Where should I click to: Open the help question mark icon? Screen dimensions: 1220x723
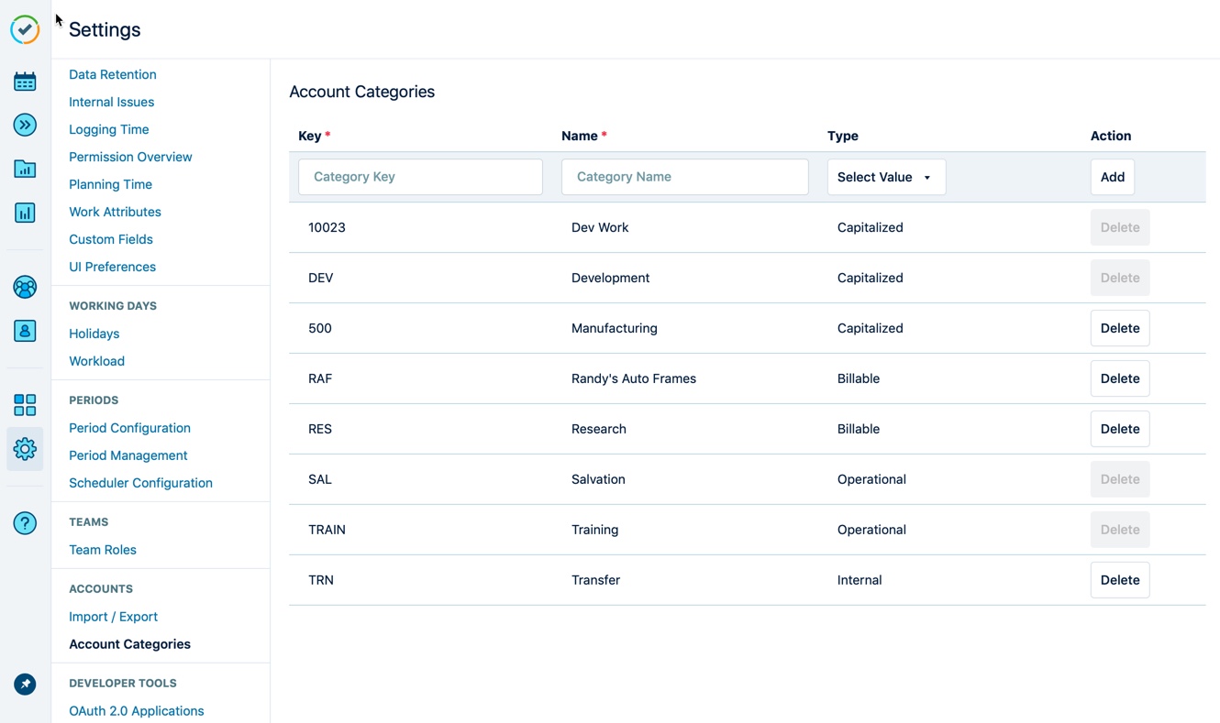25,523
